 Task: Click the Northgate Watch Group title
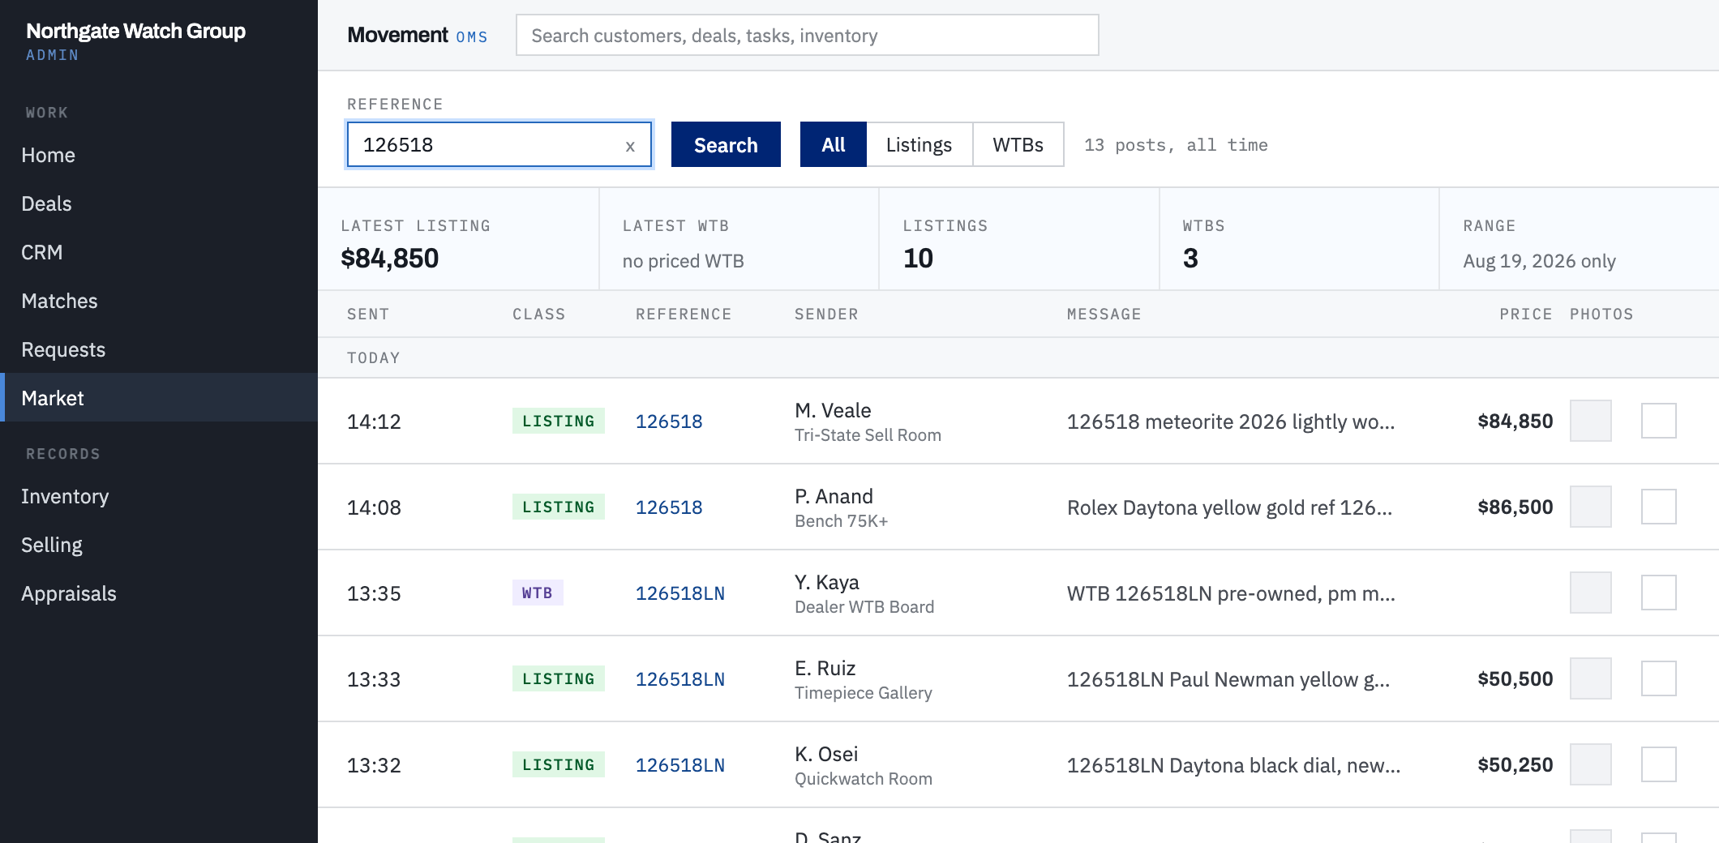135,31
